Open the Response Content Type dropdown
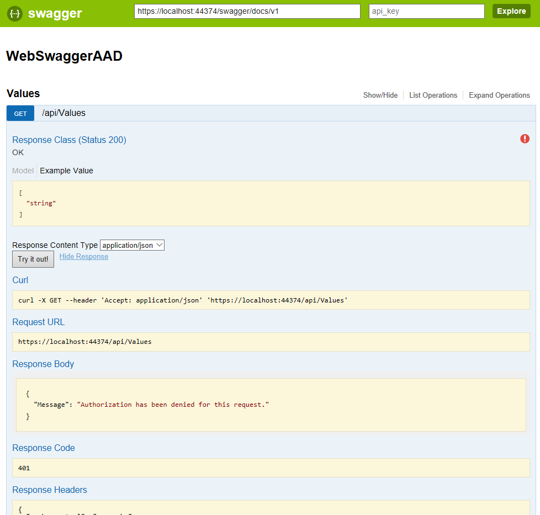 133,245
